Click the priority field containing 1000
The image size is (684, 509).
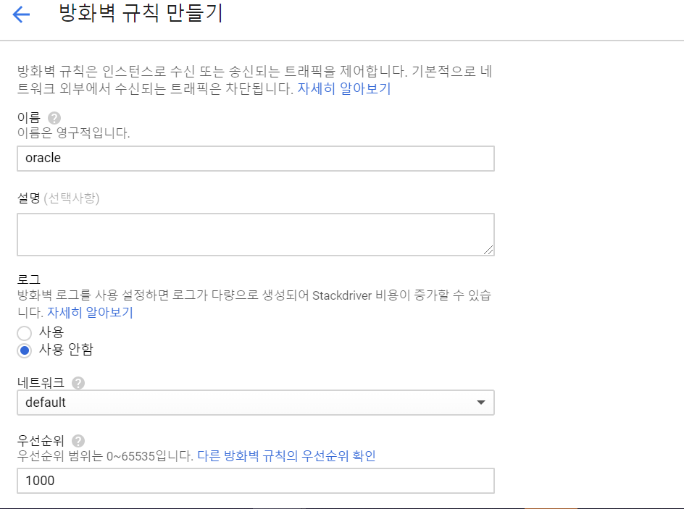click(255, 481)
